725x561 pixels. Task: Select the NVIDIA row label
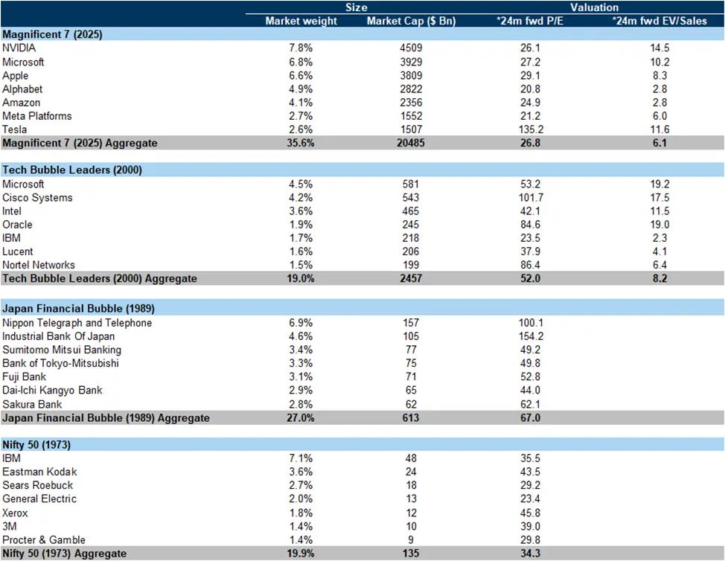point(19,48)
